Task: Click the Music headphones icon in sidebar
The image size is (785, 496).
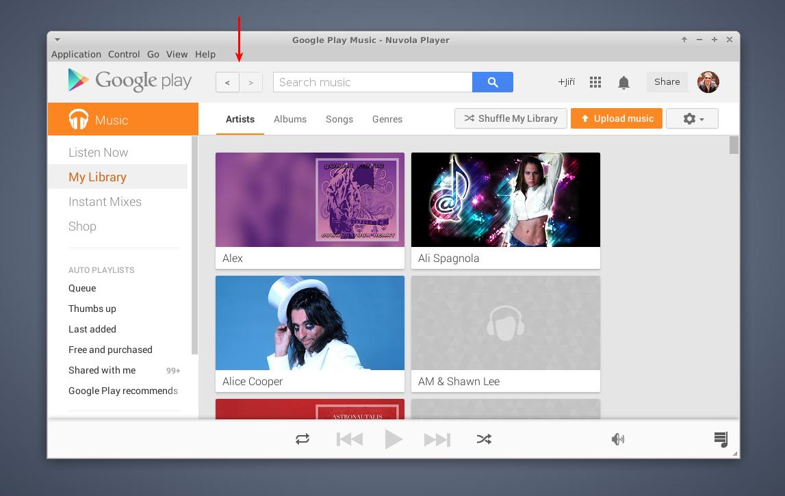Action: (79, 118)
